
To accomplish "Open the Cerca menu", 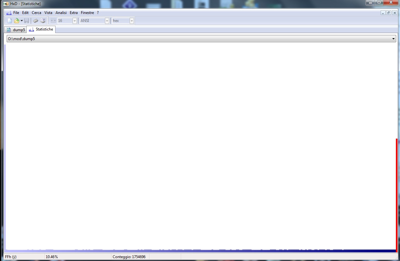I will tap(36, 13).
